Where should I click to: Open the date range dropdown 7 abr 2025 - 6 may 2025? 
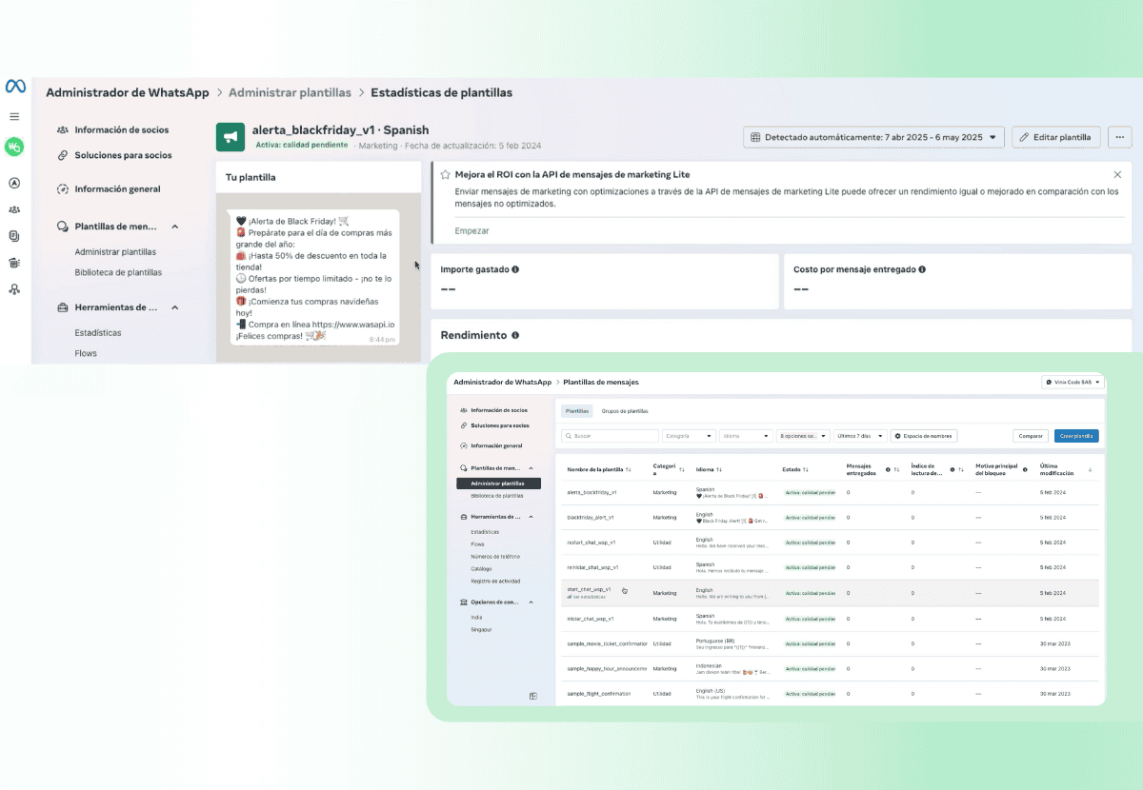[873, 137]
